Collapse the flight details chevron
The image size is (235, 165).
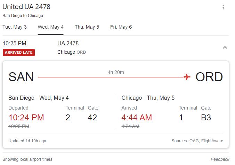225,47
